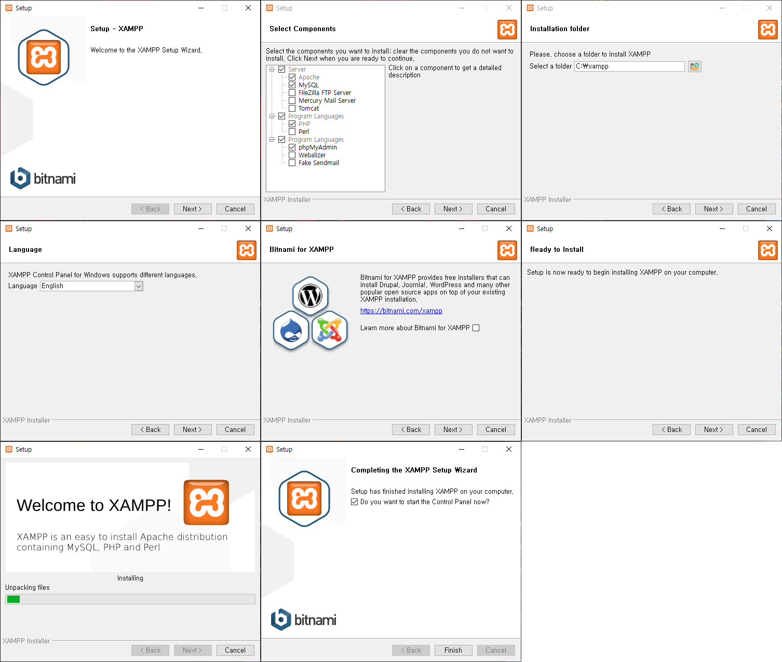Click Cancel in the Setup - XAMPP welcome window
The width and height of the screenshot is (782, 662).
235,209
